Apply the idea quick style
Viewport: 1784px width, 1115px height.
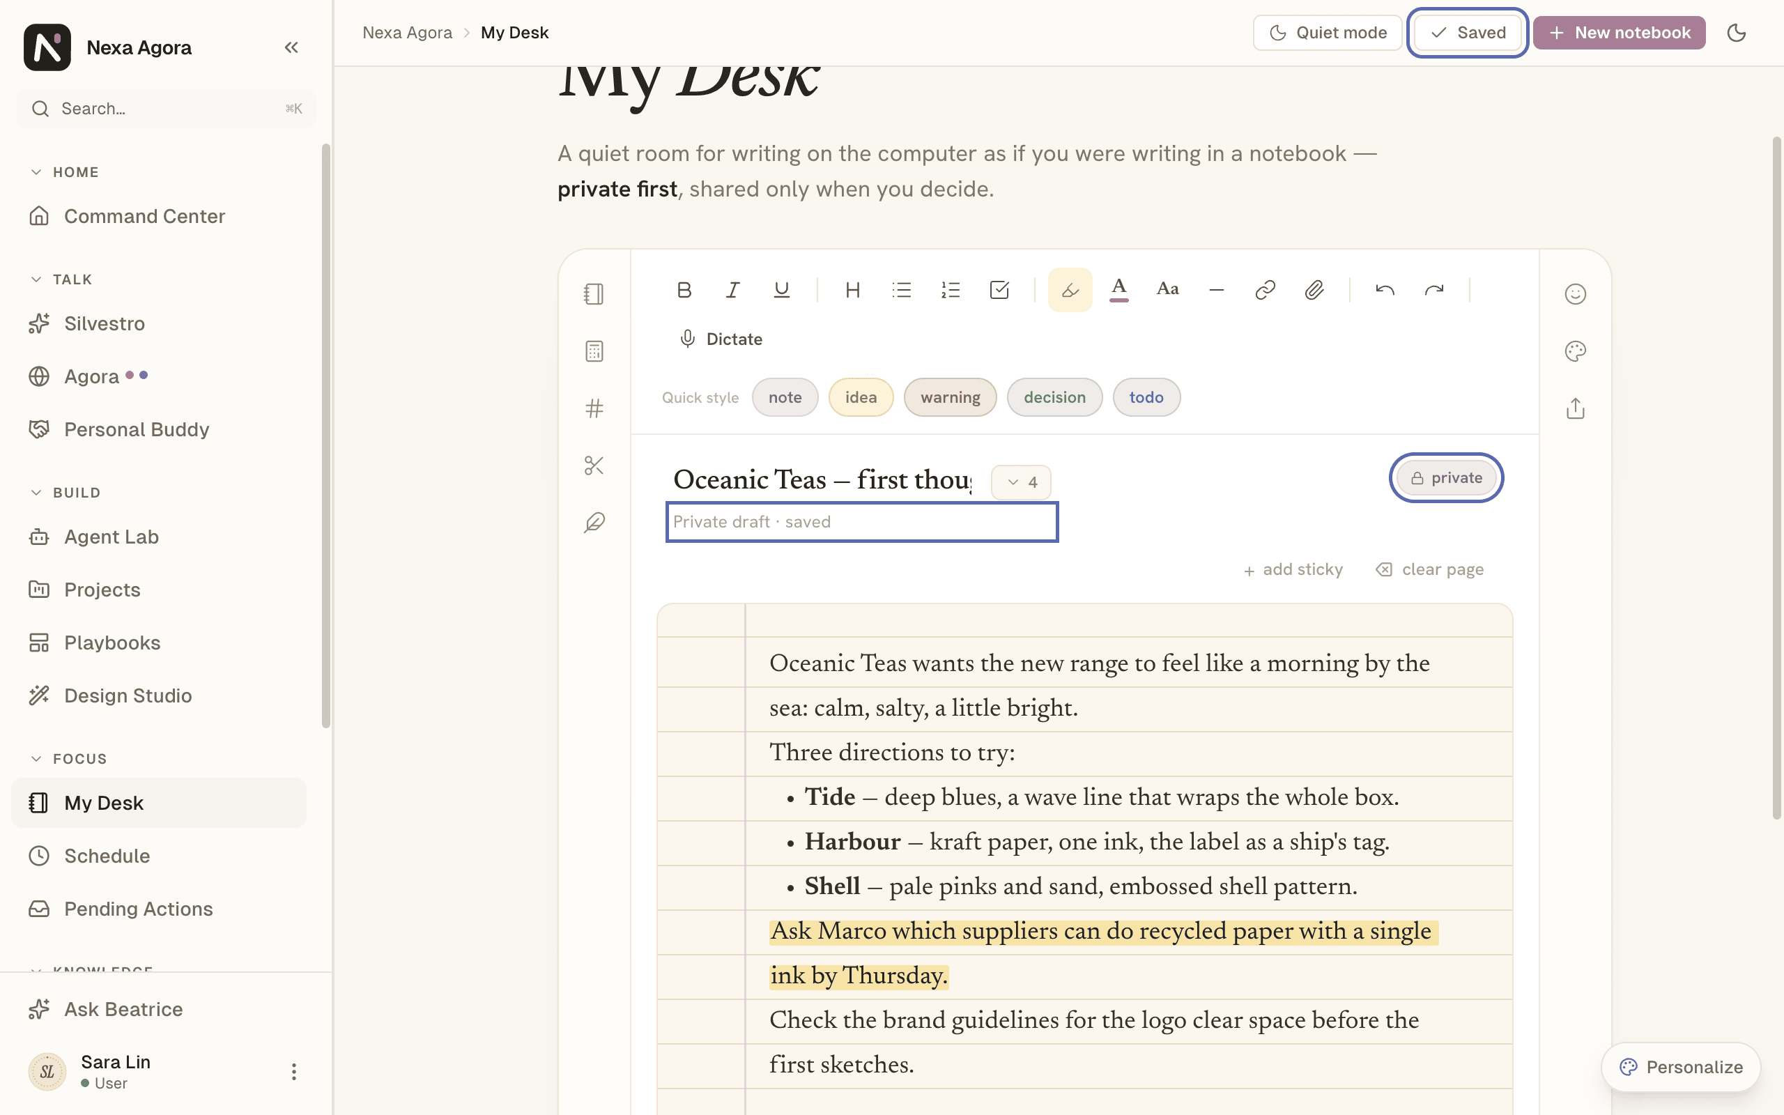pyautogui.click(x=861, y=397)
